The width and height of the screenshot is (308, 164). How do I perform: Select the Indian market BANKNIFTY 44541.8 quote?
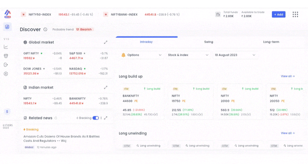pos(89,101)
